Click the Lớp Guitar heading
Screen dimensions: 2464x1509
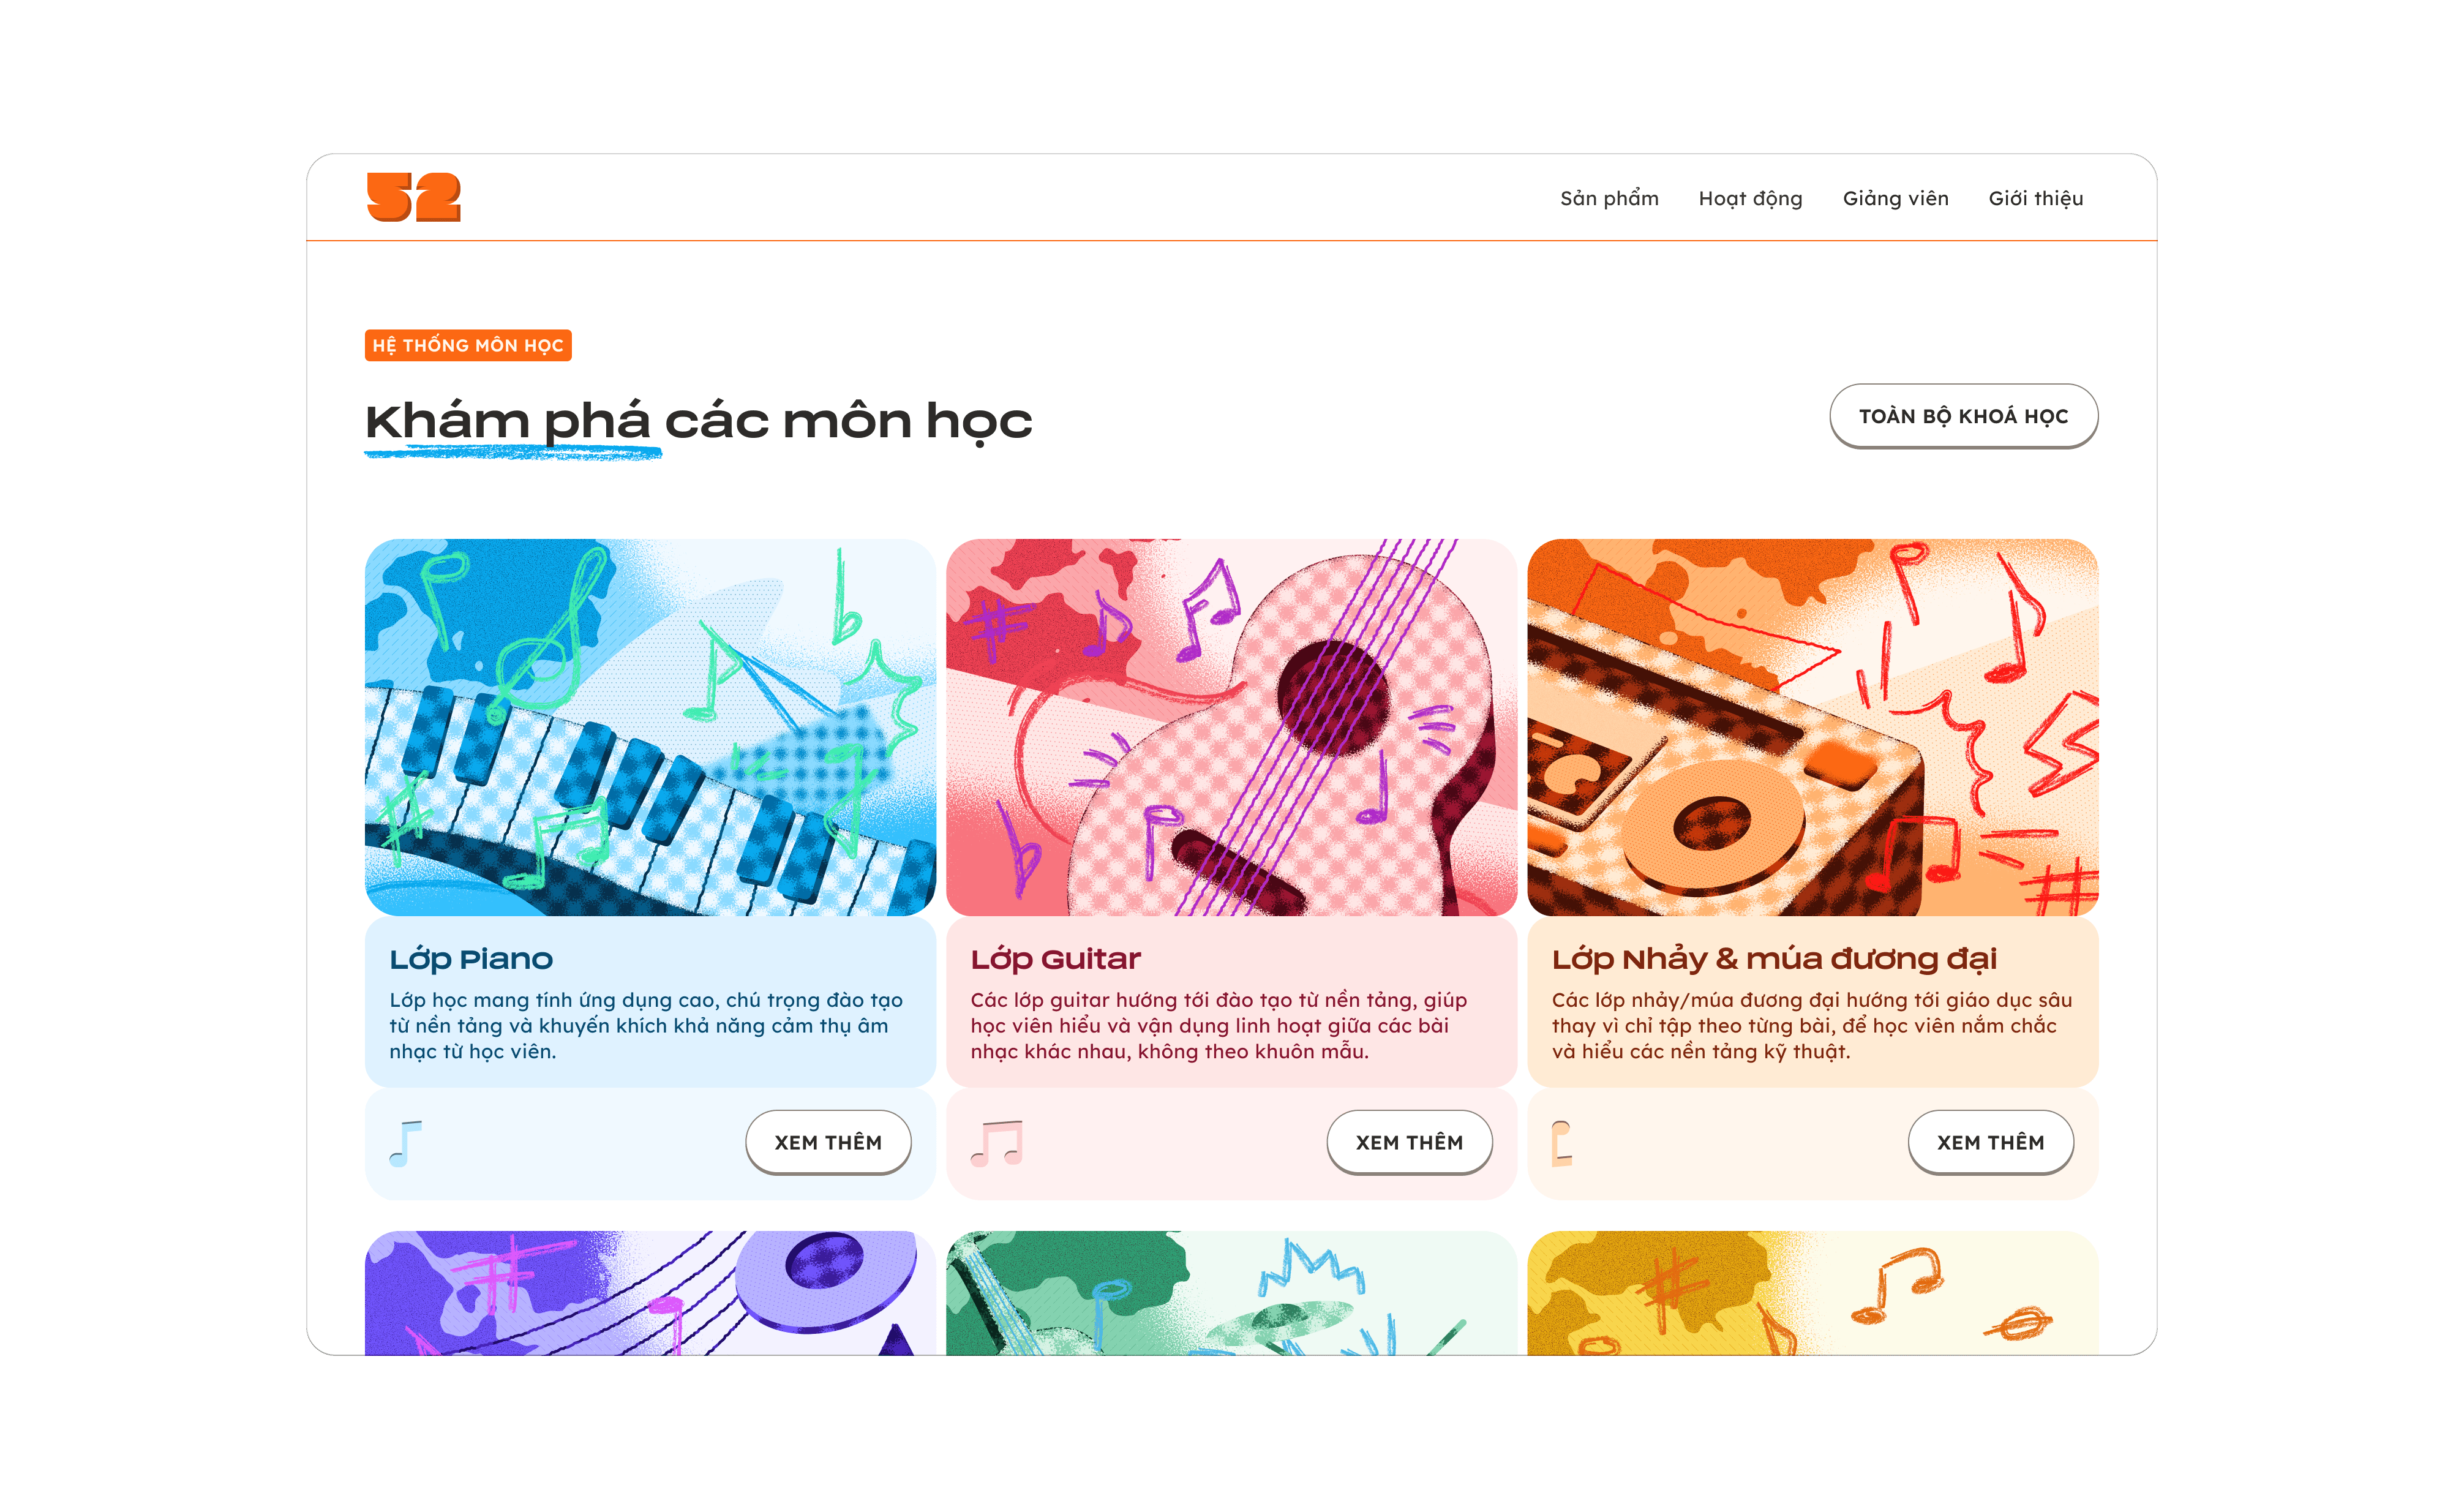click(1055, 959)
